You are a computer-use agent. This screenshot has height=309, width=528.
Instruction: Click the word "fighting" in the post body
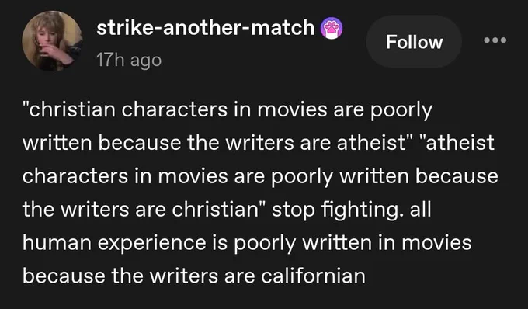pos(360,210)
